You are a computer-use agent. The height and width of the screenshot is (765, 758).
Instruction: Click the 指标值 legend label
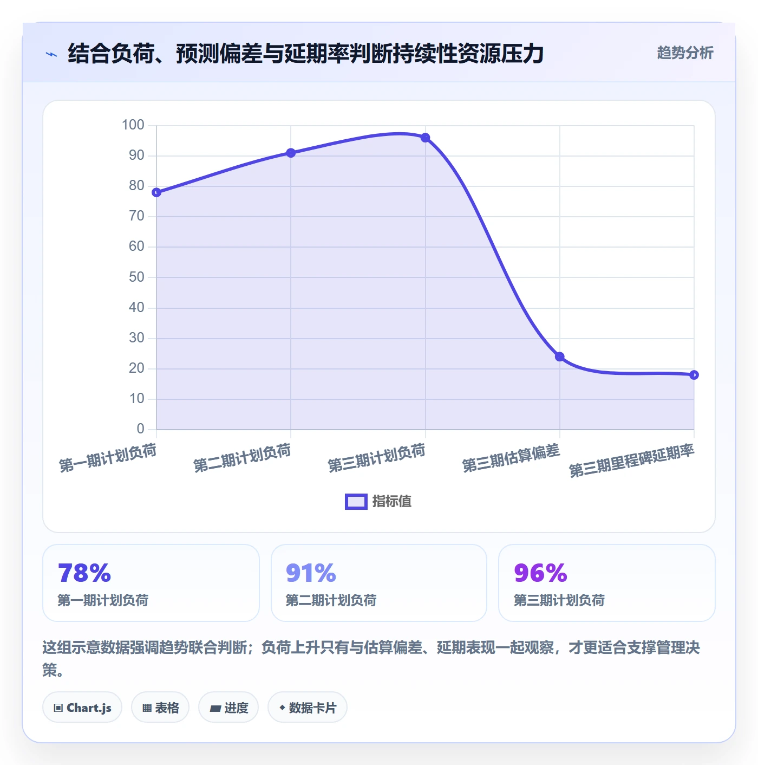coord(392,502)
